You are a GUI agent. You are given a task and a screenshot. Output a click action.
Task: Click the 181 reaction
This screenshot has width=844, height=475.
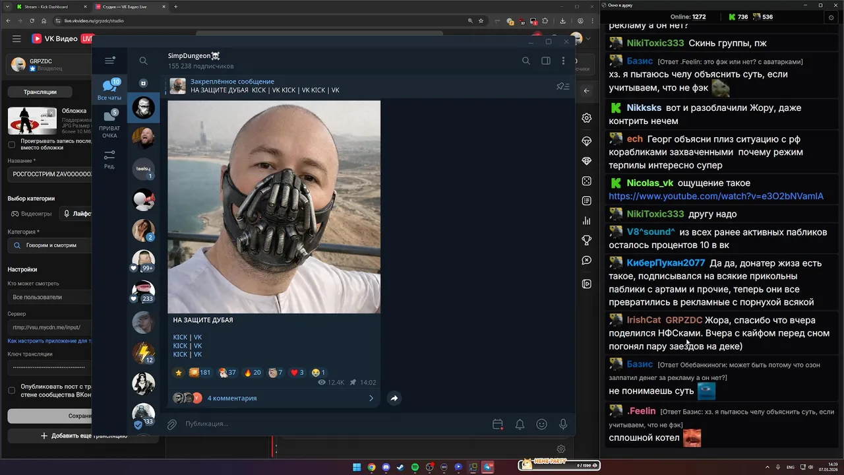tap(200, 373)
